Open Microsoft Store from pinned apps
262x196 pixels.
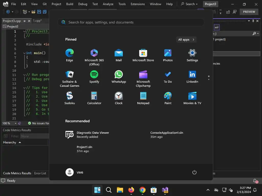(x=143, y=55)
